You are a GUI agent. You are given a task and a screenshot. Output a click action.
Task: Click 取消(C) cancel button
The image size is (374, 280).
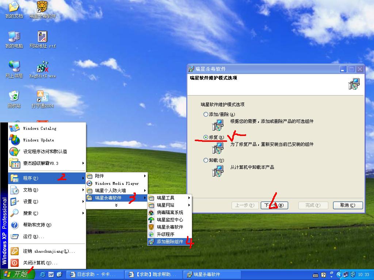pos(348,205)
